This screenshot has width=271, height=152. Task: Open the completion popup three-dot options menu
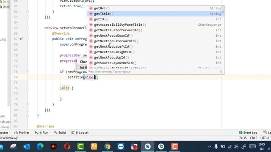221,71
